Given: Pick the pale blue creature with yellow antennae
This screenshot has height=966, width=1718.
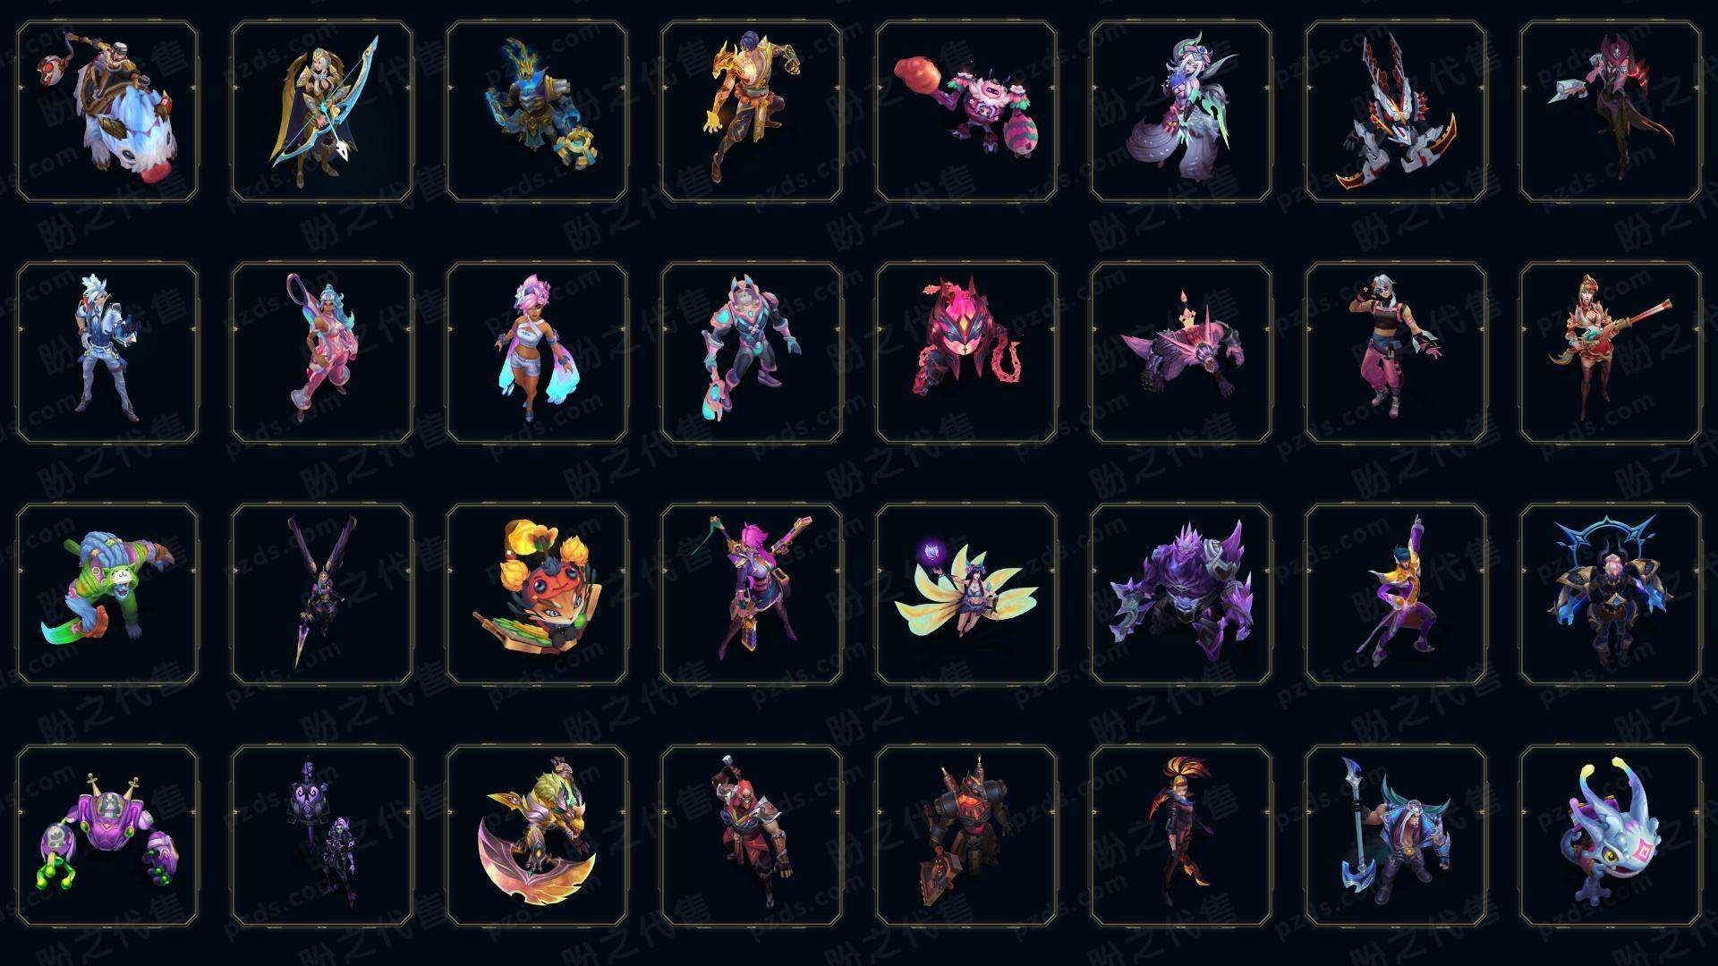Looking at the screenshot, I should point(1611,835).
